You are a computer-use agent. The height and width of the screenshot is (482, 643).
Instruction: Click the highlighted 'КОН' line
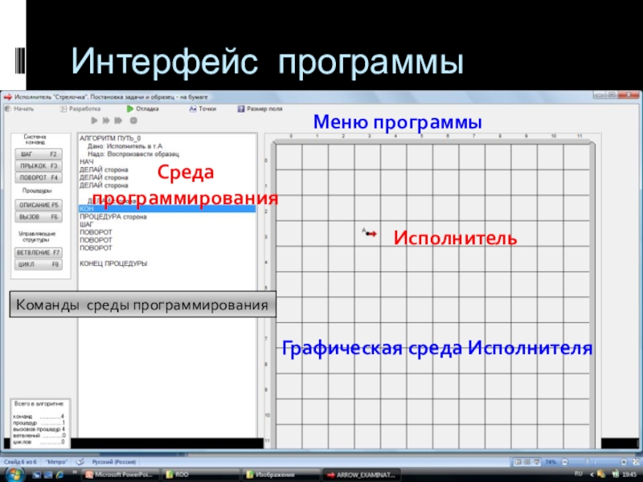[x=167, y=209]
